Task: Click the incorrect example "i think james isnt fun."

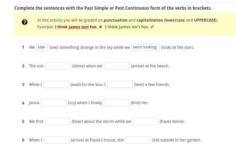Action: [76, 27]
